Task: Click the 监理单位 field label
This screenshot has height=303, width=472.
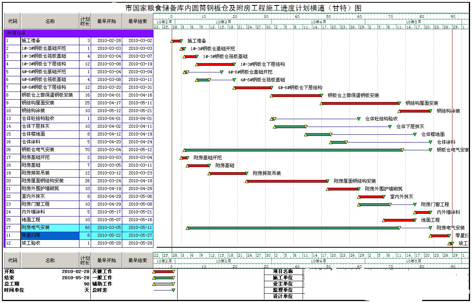Action: click(283, 290)
